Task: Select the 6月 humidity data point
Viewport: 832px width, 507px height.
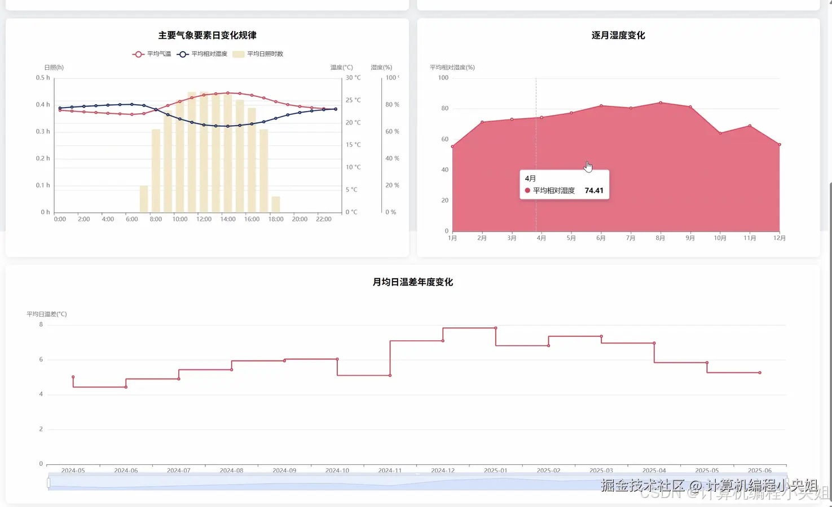Action: (601, 105)
